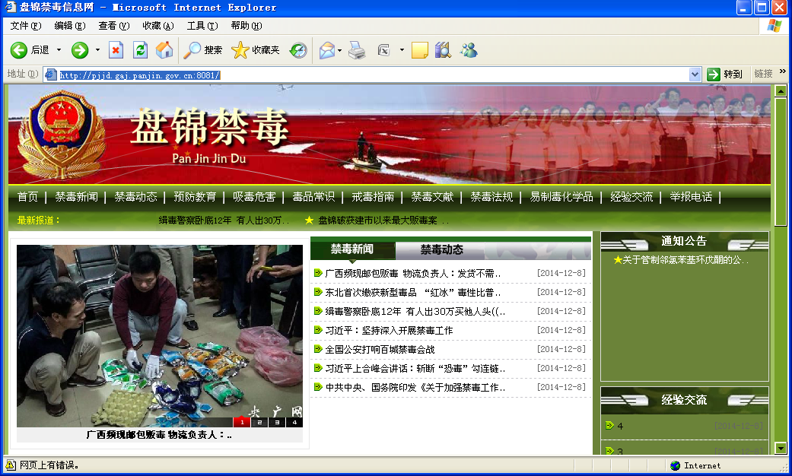Click the IE page icon in title bar
This screenshot has width=792, height=476.
coord(10,7)
